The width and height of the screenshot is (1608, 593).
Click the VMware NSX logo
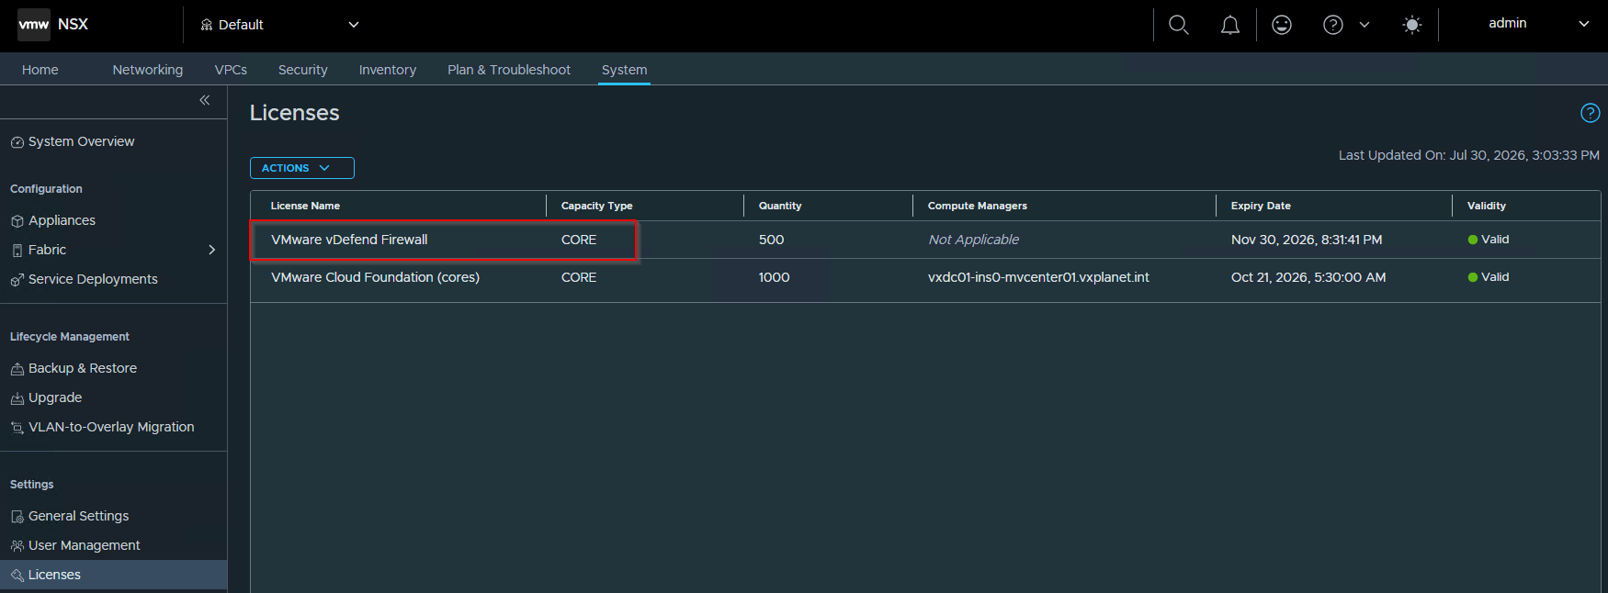(34, 25)
